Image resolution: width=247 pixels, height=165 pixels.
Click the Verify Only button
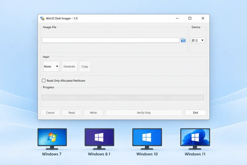click(x=144, y=113)
